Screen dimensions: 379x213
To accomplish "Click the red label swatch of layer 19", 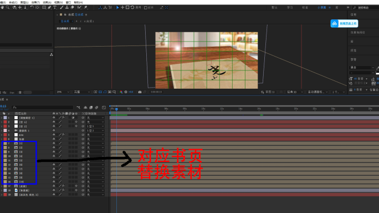I will coord(5,195).
